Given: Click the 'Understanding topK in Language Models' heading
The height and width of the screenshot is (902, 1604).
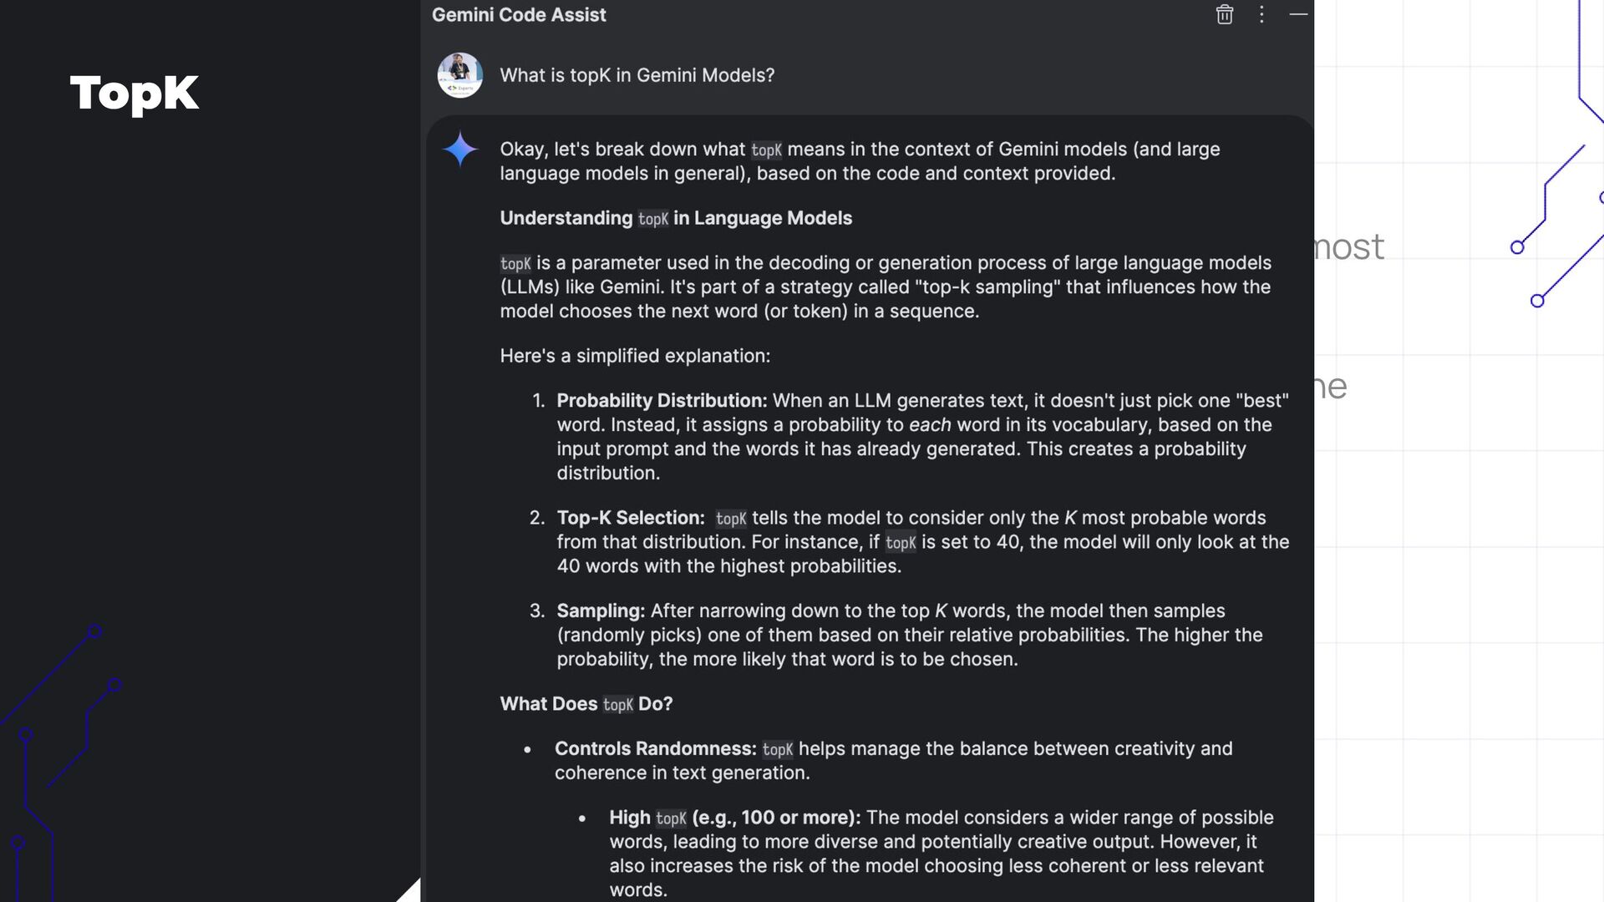Looking at the screenshot, I should click(675, 218).
